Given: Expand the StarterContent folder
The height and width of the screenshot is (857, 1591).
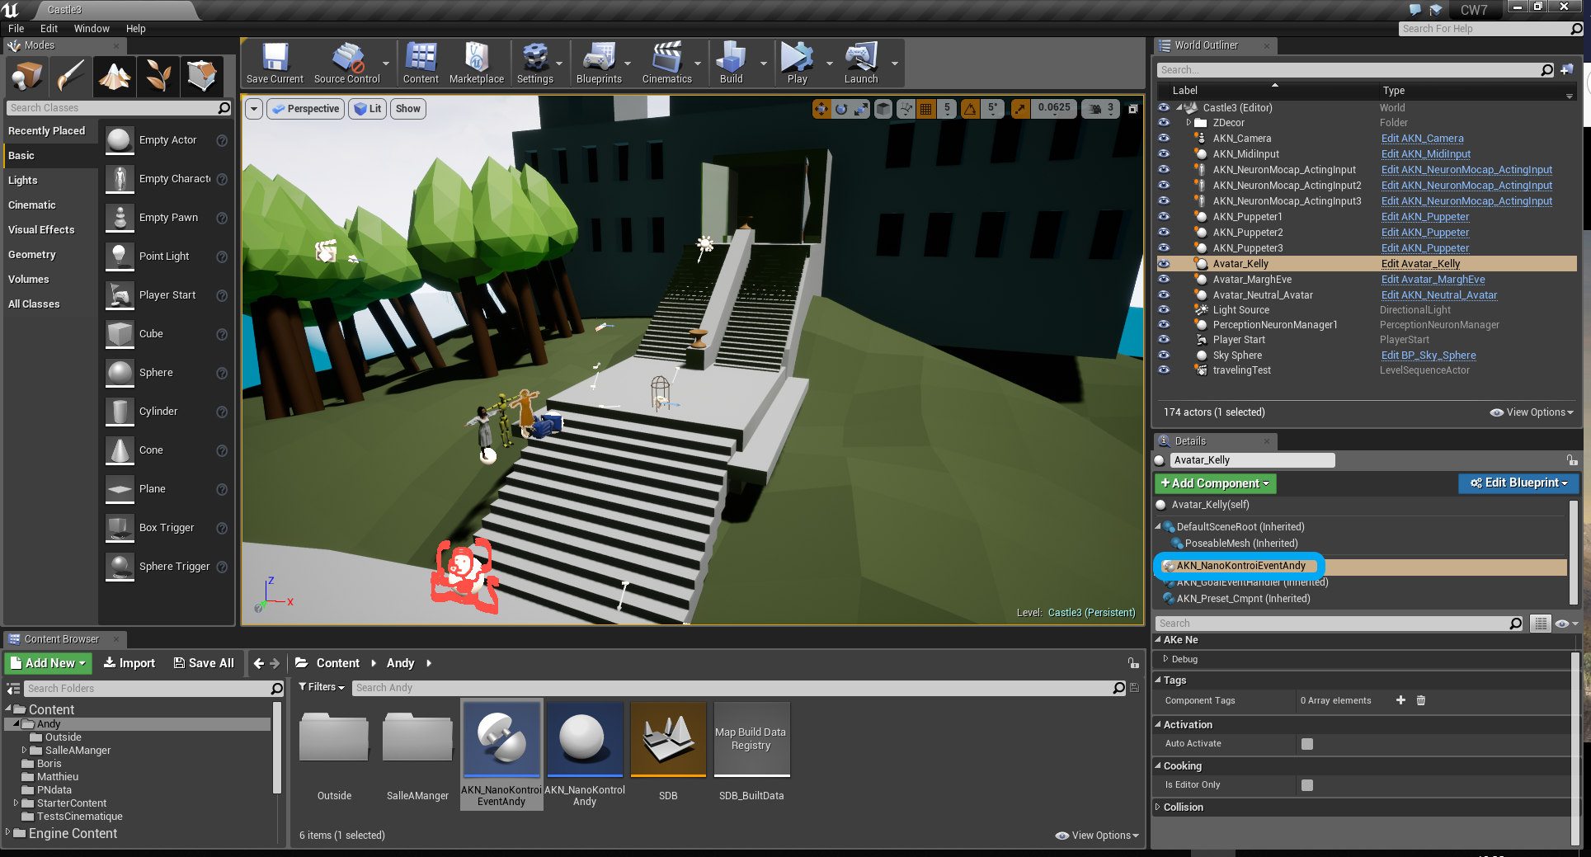Looking at the screenshot, I should click(x=16, y=803).
